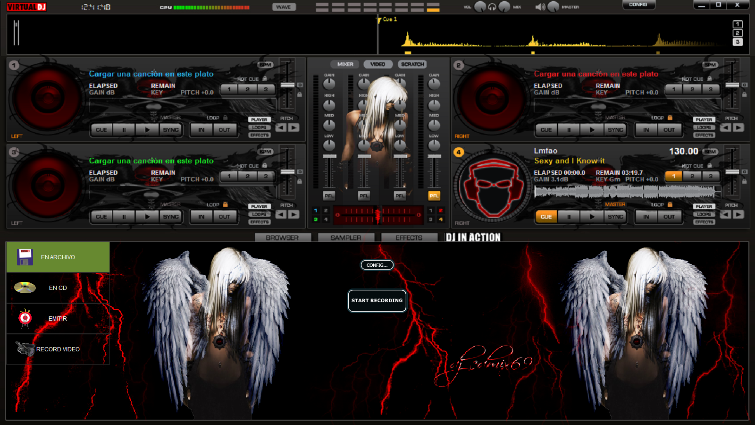Toggle deck 4 hot cue lock icon

point(710,166)
